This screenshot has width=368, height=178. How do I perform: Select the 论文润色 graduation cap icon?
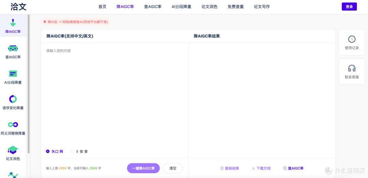click(13, 150)
